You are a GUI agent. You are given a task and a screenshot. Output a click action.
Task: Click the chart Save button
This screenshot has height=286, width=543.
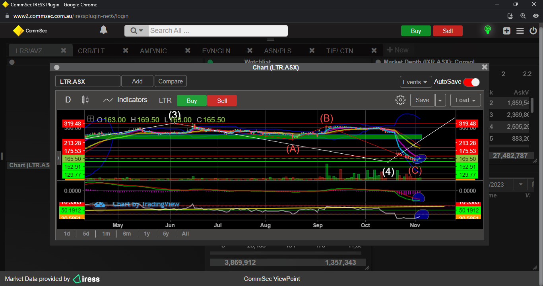(422, 100)
